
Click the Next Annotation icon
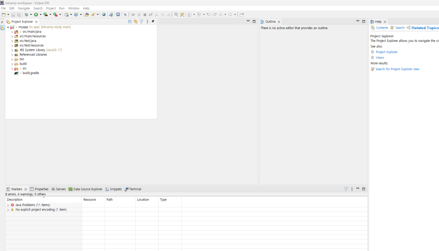189,15
